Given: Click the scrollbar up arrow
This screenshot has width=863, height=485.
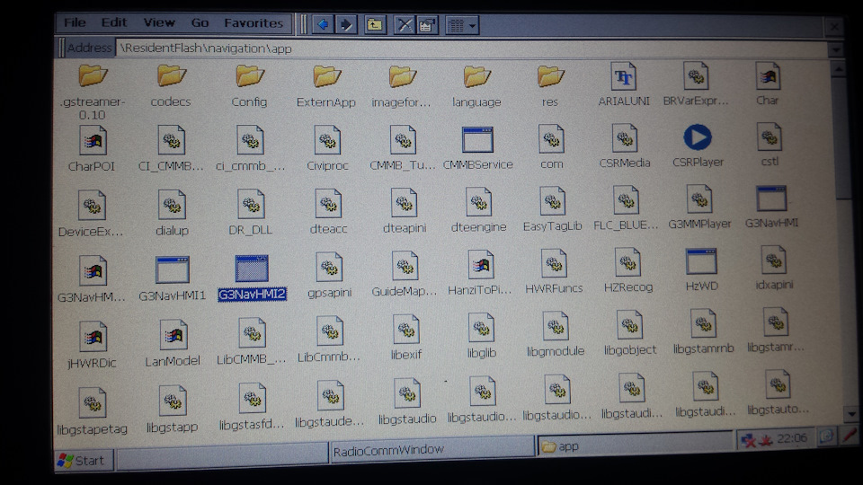Looking at the screenshot, I should 838,69.
